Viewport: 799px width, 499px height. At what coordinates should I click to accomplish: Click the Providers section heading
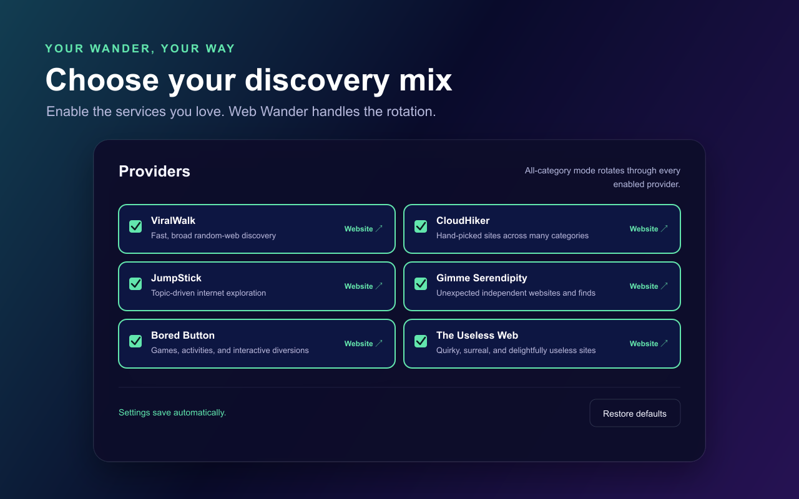pos(155,172)
